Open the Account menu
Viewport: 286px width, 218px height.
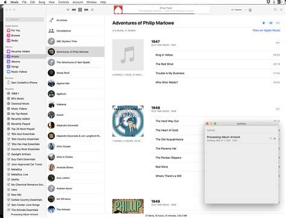point(78,2)
